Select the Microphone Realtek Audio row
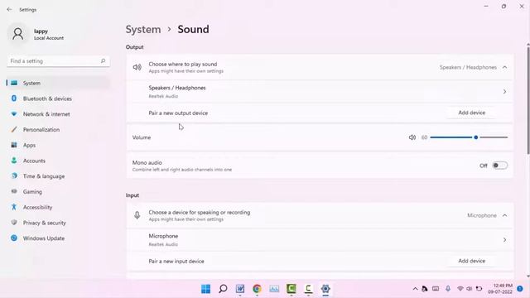The height and width of the screenshot is (298, 530). click(x=320, y=239)
